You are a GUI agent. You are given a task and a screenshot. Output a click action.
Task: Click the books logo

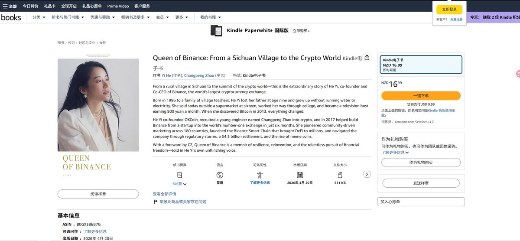click(x=11, y=17)
